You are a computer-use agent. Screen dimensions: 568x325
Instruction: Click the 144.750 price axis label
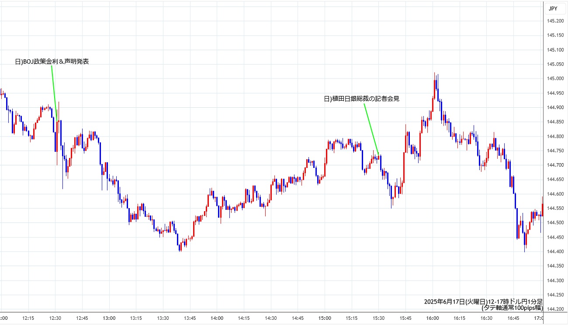[556, 151]
